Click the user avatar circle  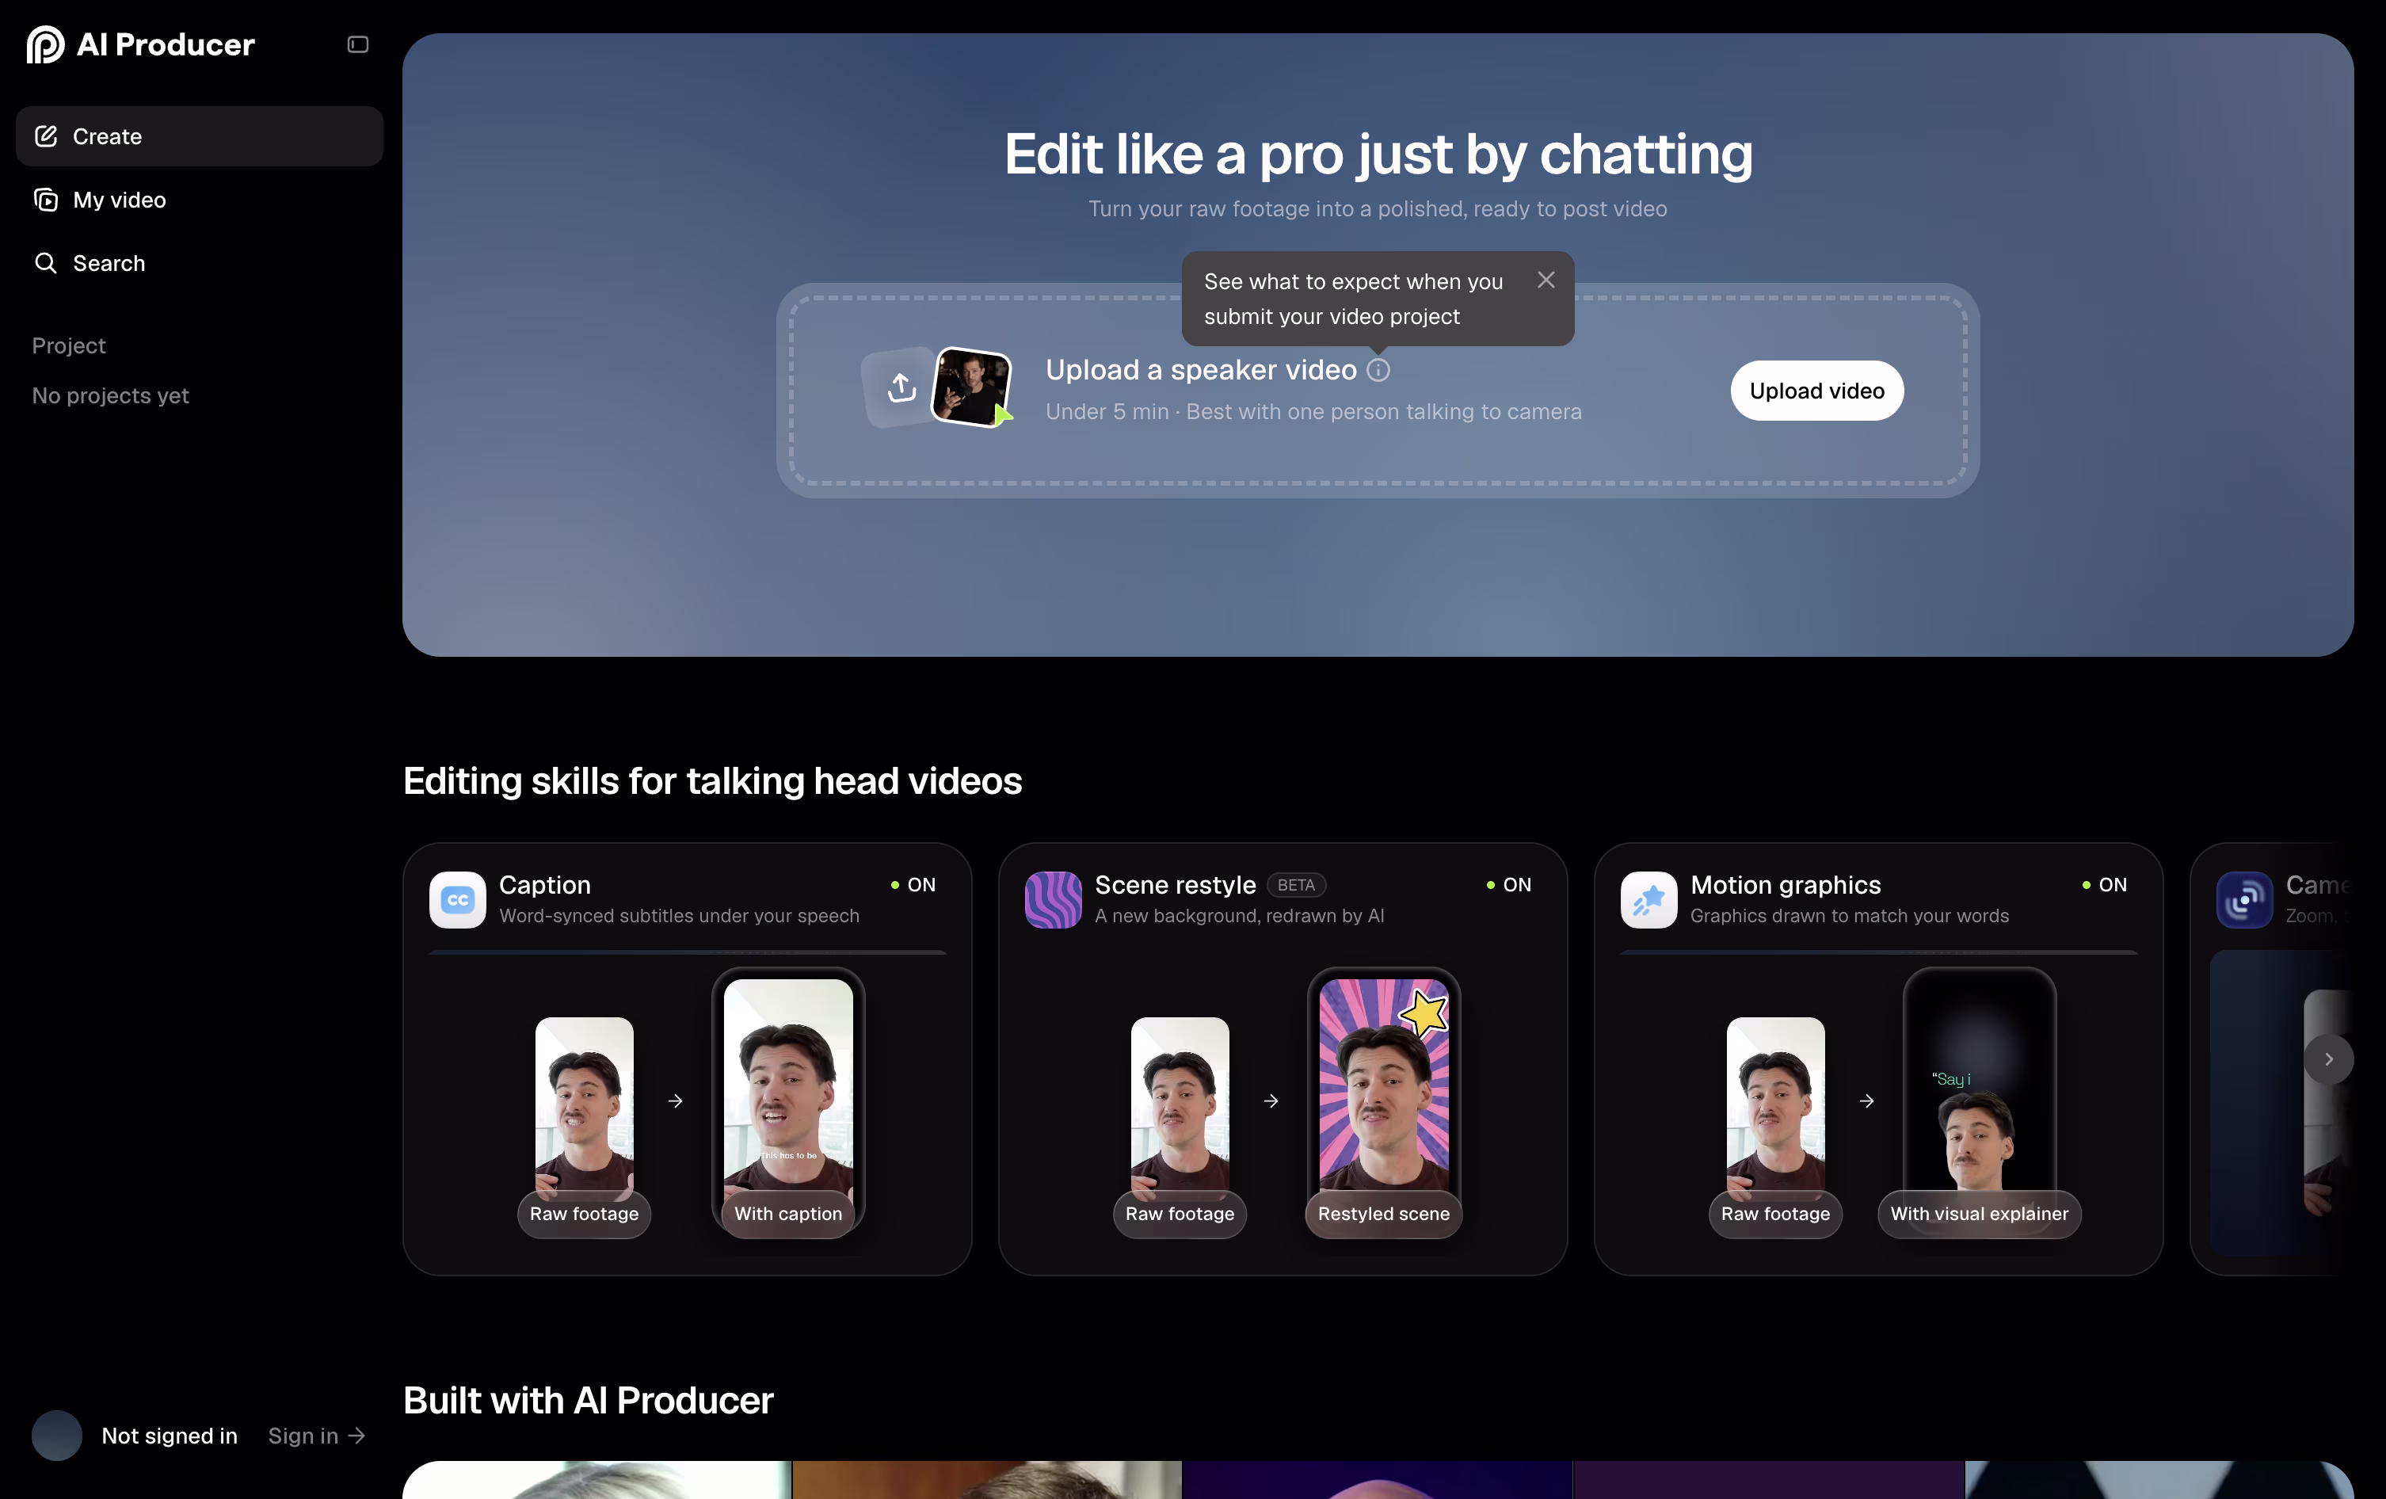tap(56, 1436)
